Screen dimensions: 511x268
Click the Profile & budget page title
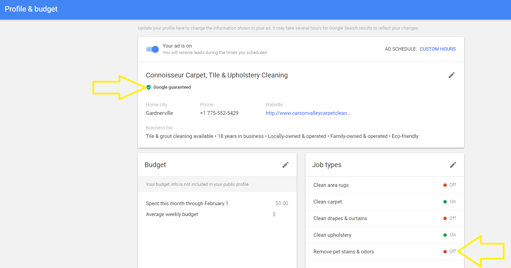coord(31,9)
